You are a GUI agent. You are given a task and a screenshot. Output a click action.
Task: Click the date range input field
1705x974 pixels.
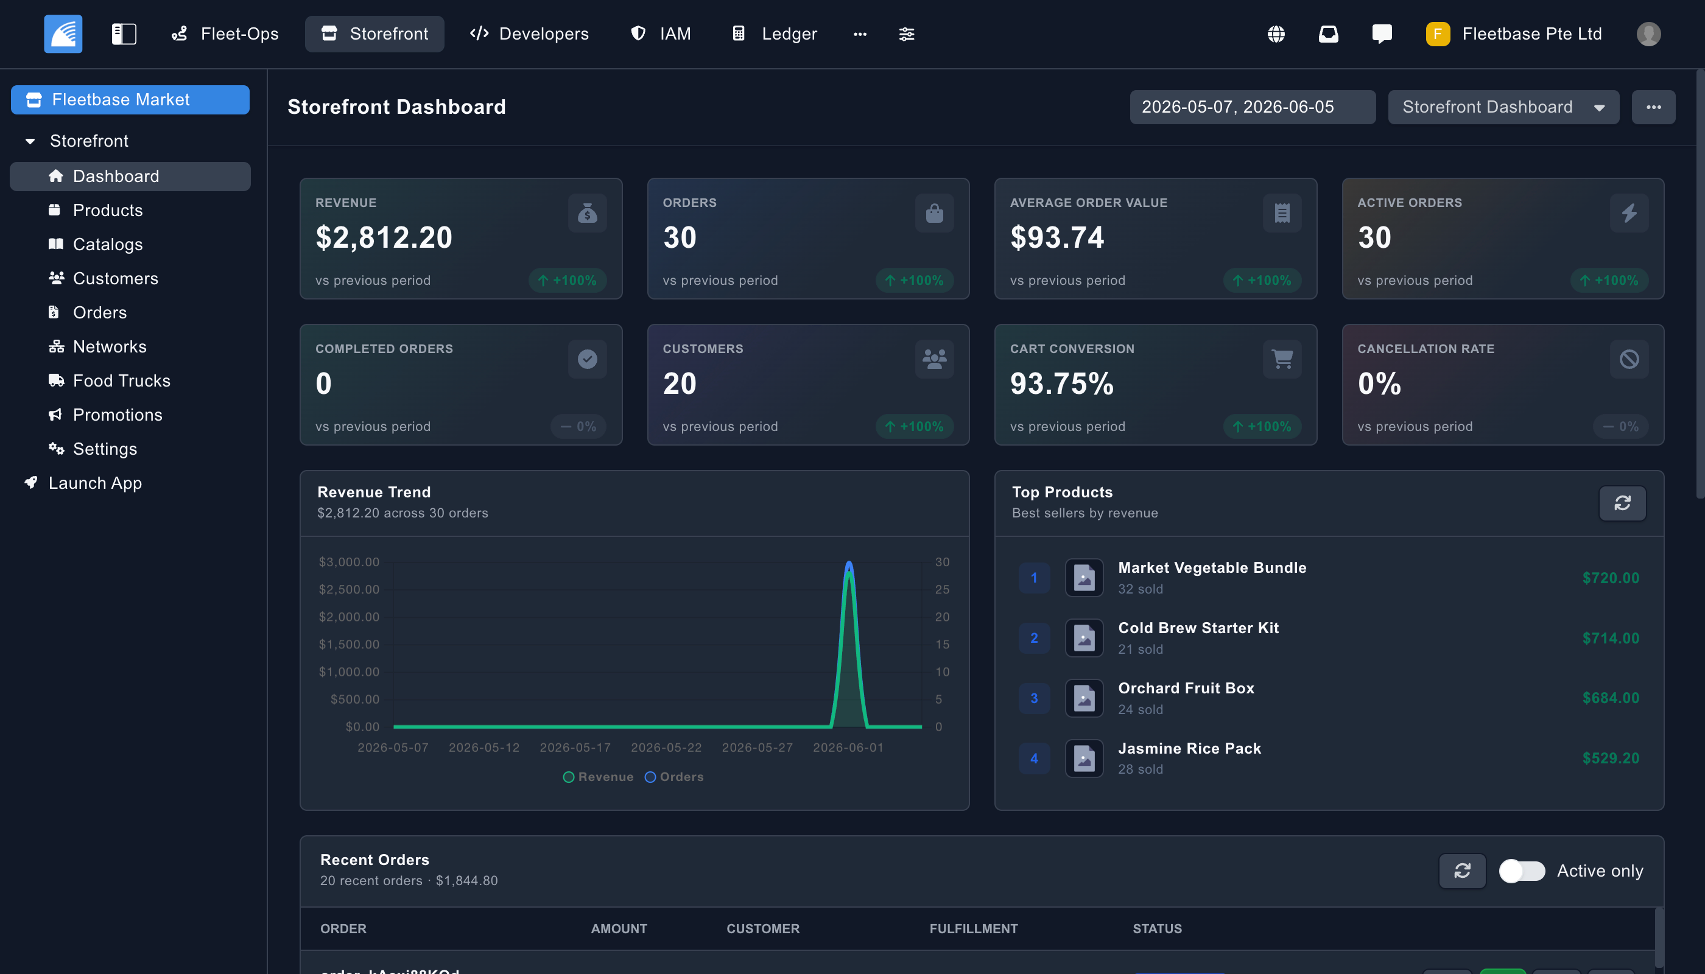click(x=1253, y=107)
